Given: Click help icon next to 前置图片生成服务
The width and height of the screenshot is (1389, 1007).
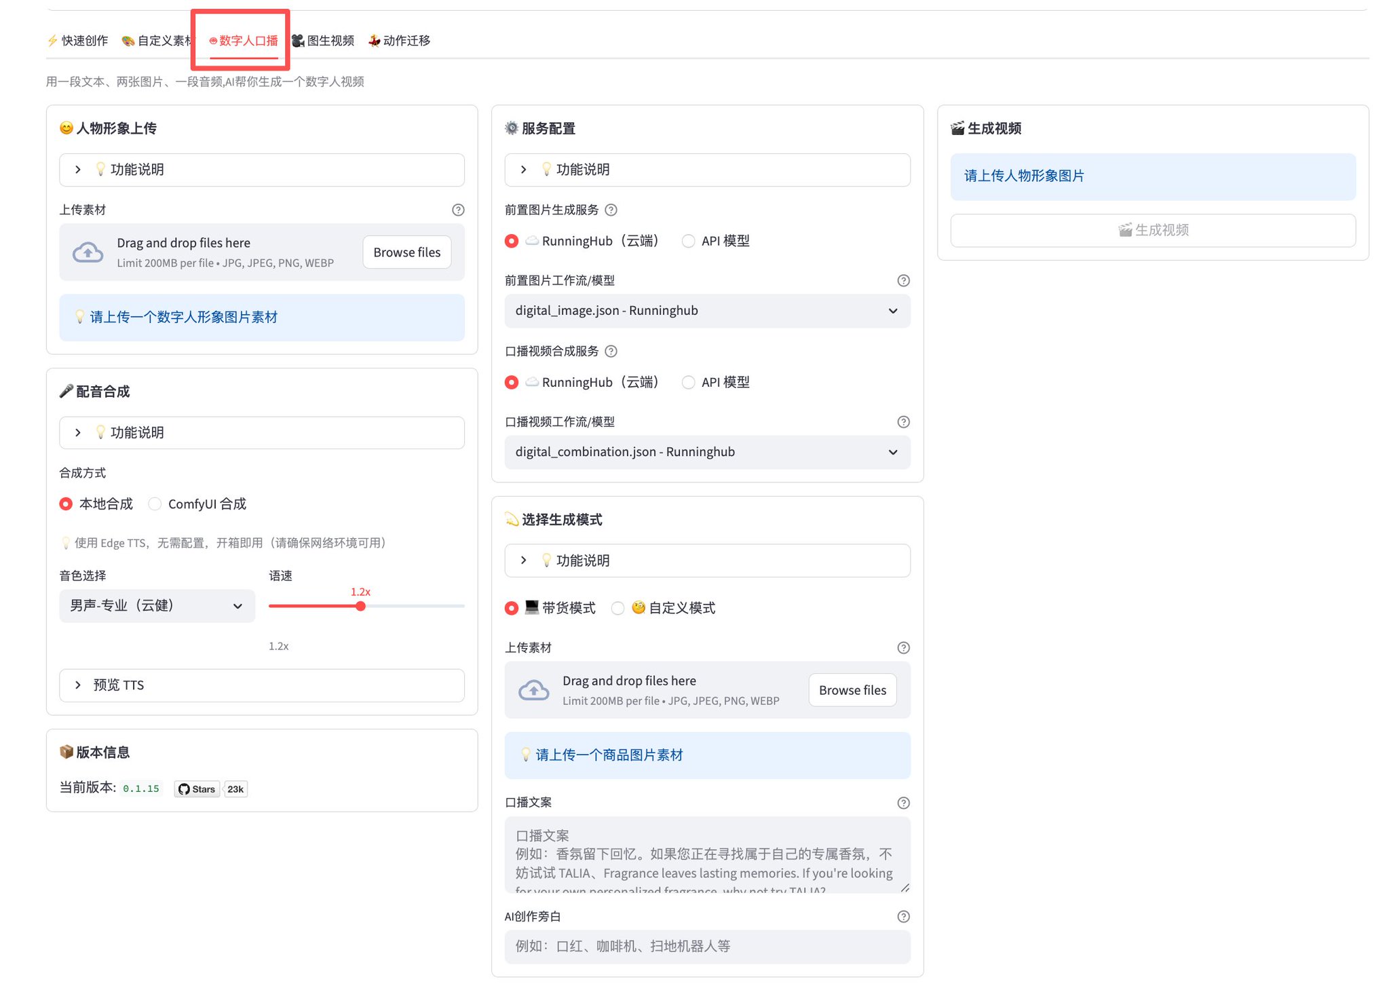Looking at the screenshot, I should (611, 210).
